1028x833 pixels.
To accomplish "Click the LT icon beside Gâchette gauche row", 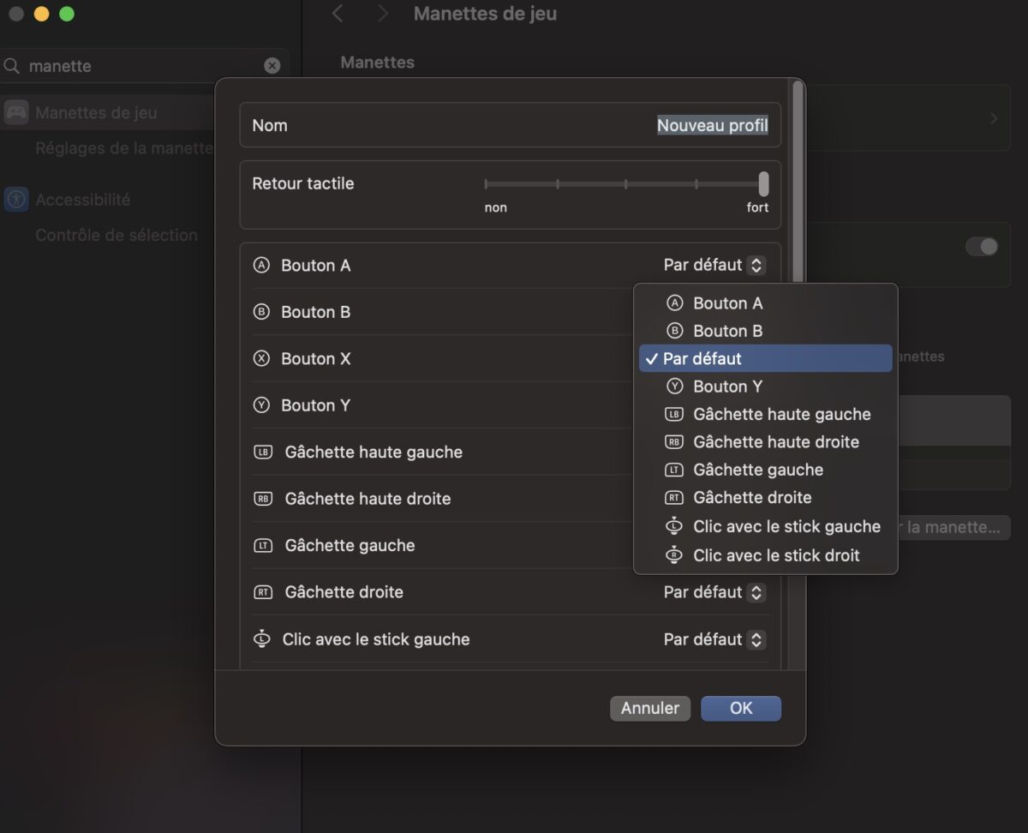I will coord(263,545).
